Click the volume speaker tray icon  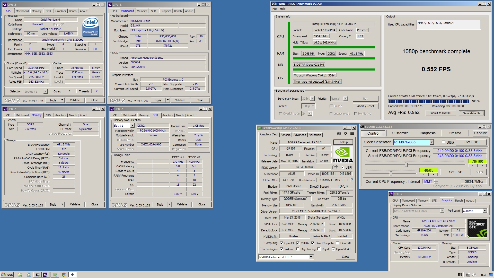474,275
